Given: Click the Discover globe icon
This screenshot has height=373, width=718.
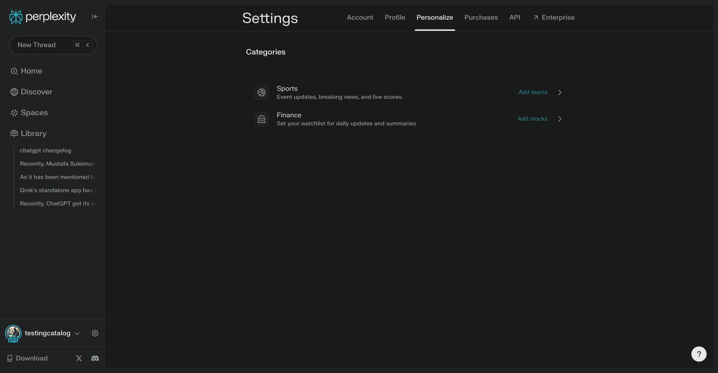Looking at the screenshot, I should [x=14, y=92].
